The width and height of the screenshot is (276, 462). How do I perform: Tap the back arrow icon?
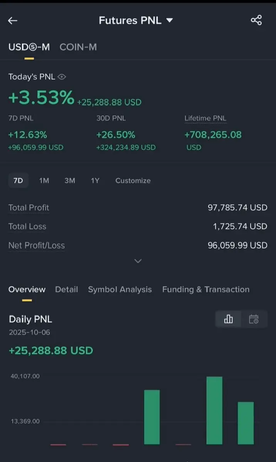coord(13,20)
